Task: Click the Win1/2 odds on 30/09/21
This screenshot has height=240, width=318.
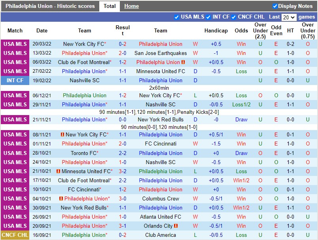Action: (x=241, y=208)
